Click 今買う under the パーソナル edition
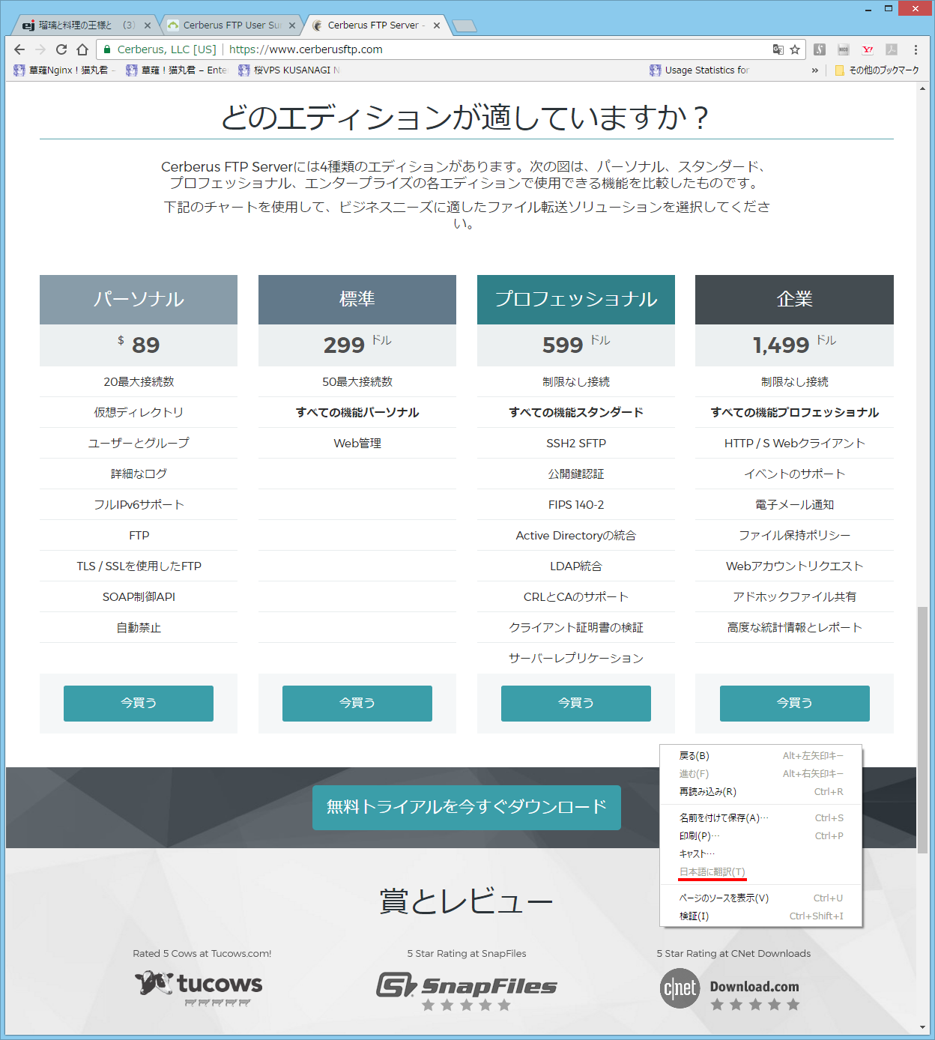 (x=139, y=703)
